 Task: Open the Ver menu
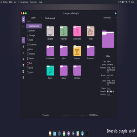pos(15,2)
